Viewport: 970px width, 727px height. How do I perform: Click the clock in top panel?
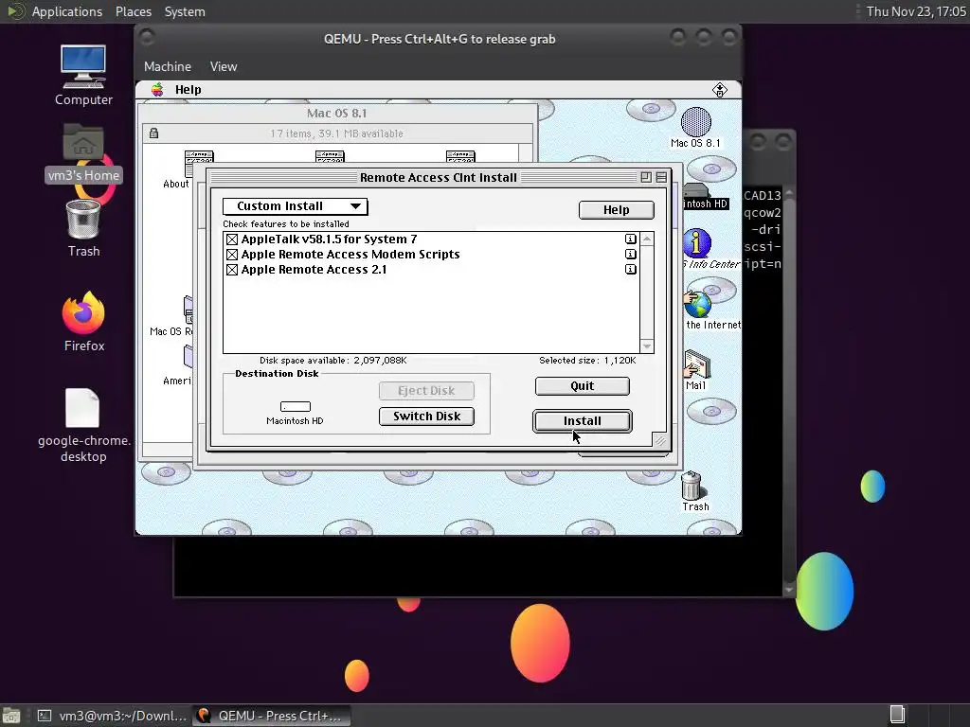coord(916,11)
